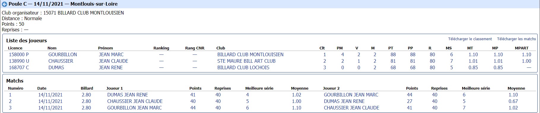Screen dimensions: 540x113
Task: Open Télécharger les matchs link
Action: (517, 39)
